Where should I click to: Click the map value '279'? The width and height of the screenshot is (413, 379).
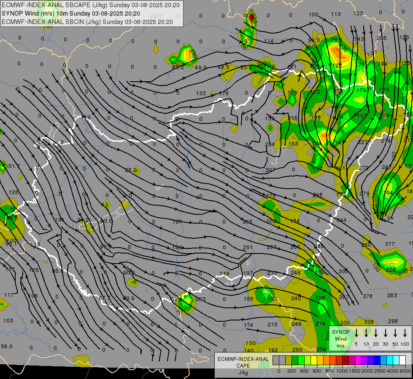[x=364, y=193]
